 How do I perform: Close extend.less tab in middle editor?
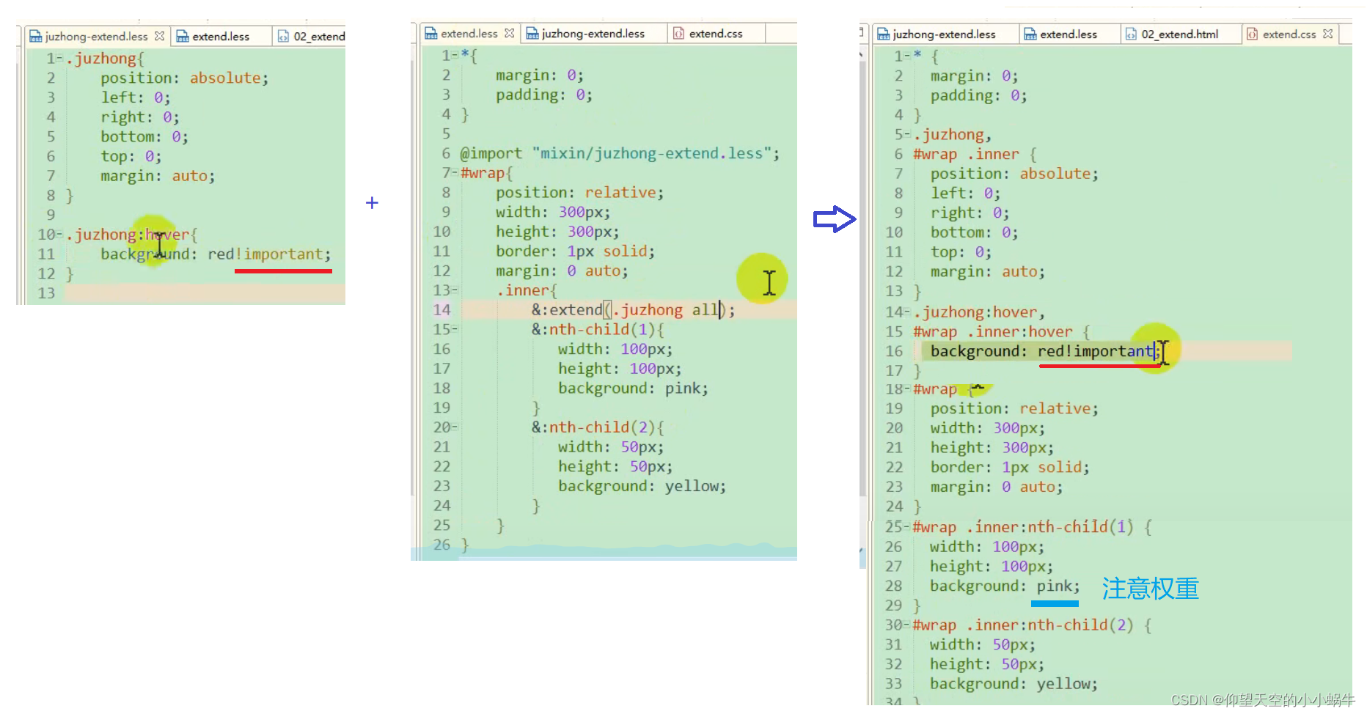[x=509, y=33]
